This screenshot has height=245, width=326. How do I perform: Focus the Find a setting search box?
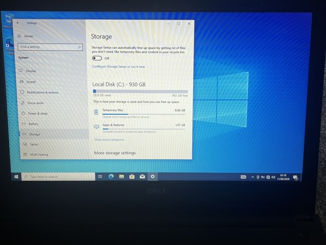(x=50, y=47)
